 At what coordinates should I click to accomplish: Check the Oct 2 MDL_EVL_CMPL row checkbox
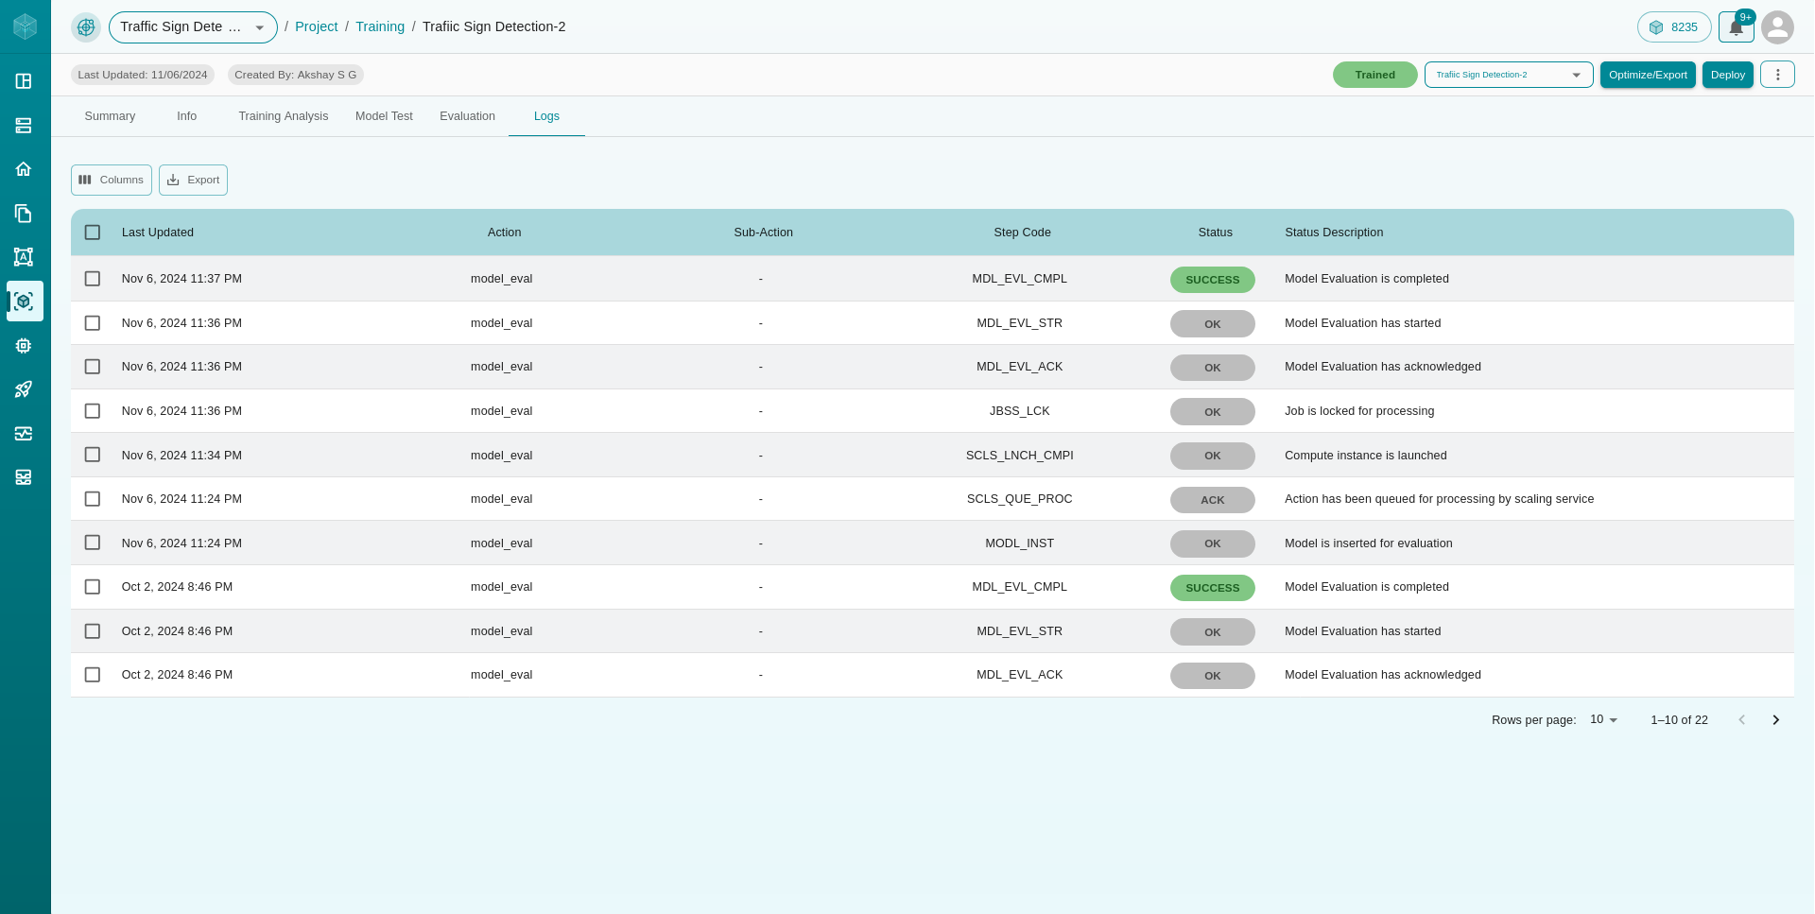tap(93, 587)
